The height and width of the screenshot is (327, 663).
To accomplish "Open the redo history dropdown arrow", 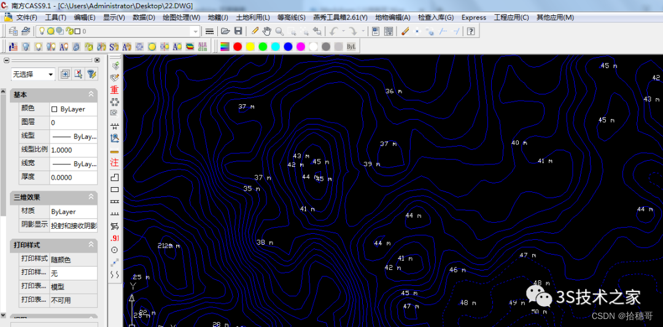I will point(362,31).
